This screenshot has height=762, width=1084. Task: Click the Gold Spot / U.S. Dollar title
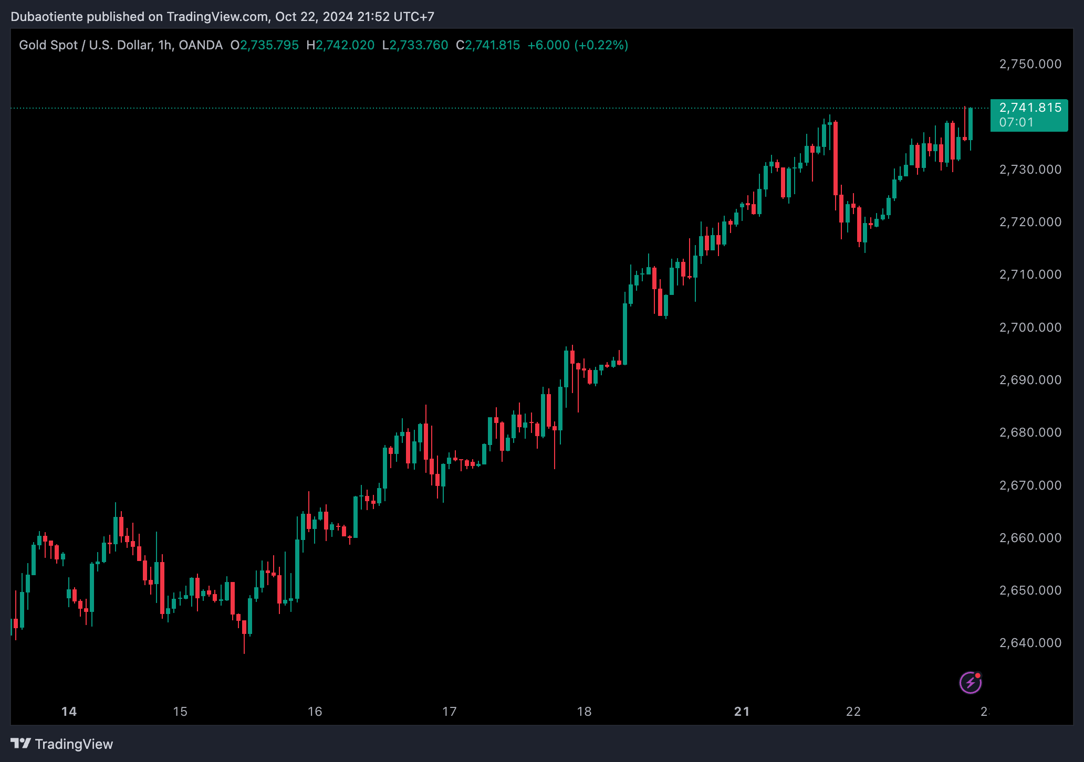(x=121, y=45)
